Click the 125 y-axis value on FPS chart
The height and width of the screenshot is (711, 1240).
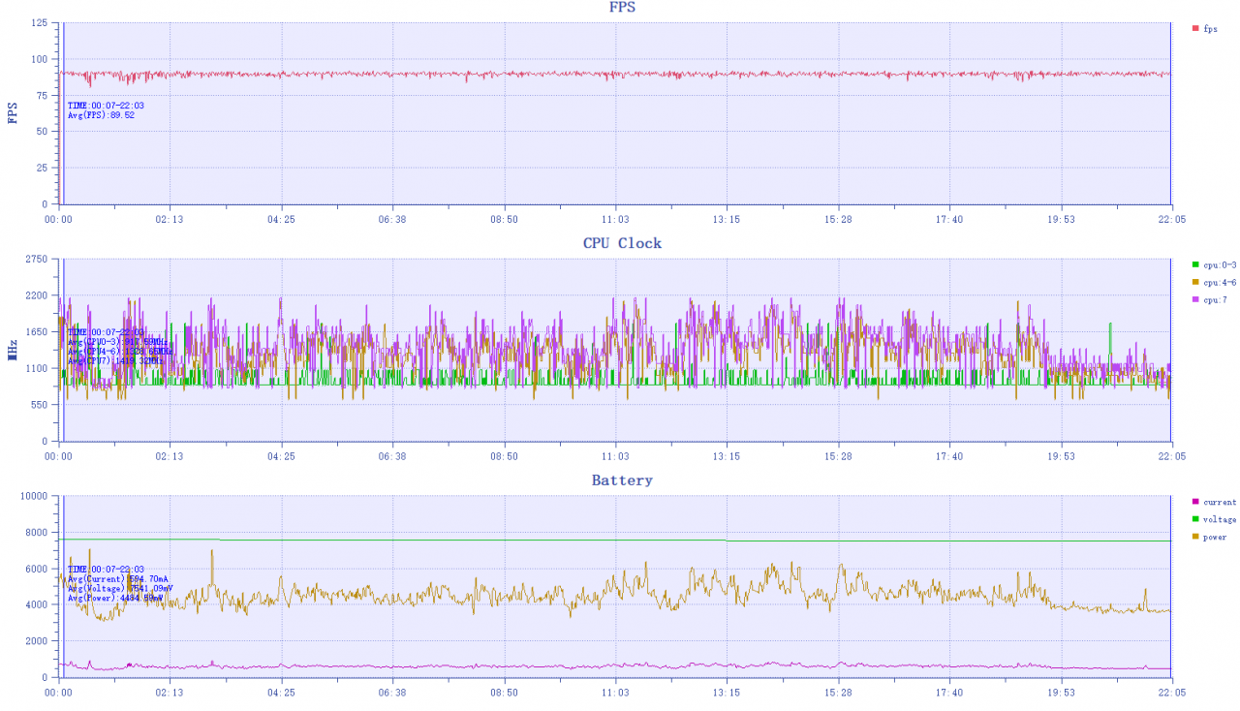pos(40,23)
